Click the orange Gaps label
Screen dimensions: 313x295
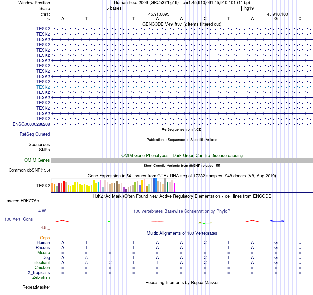(45, 238)
